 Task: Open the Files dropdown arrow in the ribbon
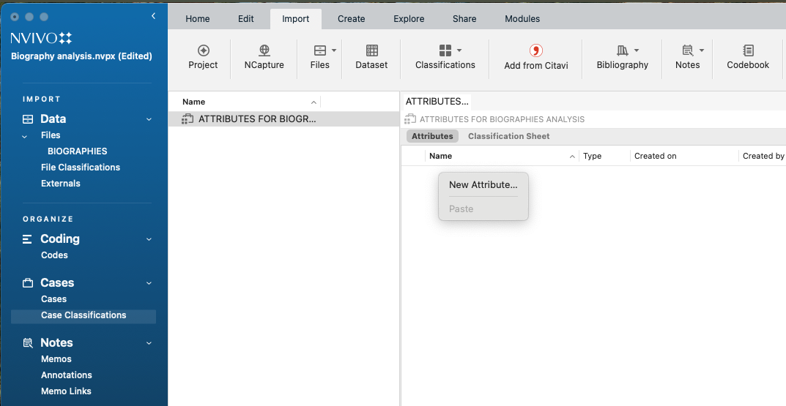(x=334, y=50)
